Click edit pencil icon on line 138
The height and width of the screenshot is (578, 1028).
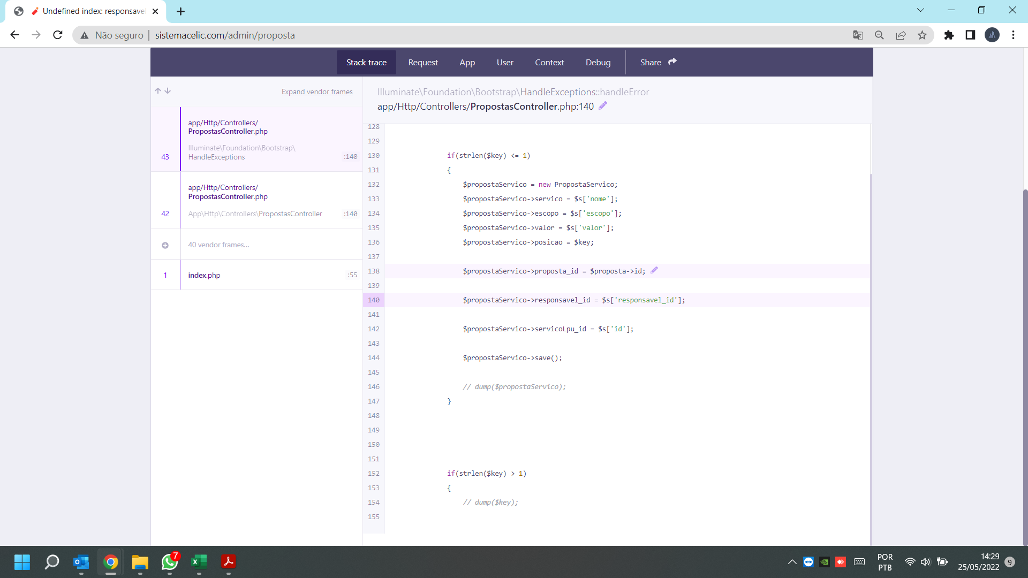pyautogui.click(x=654, y=271)
